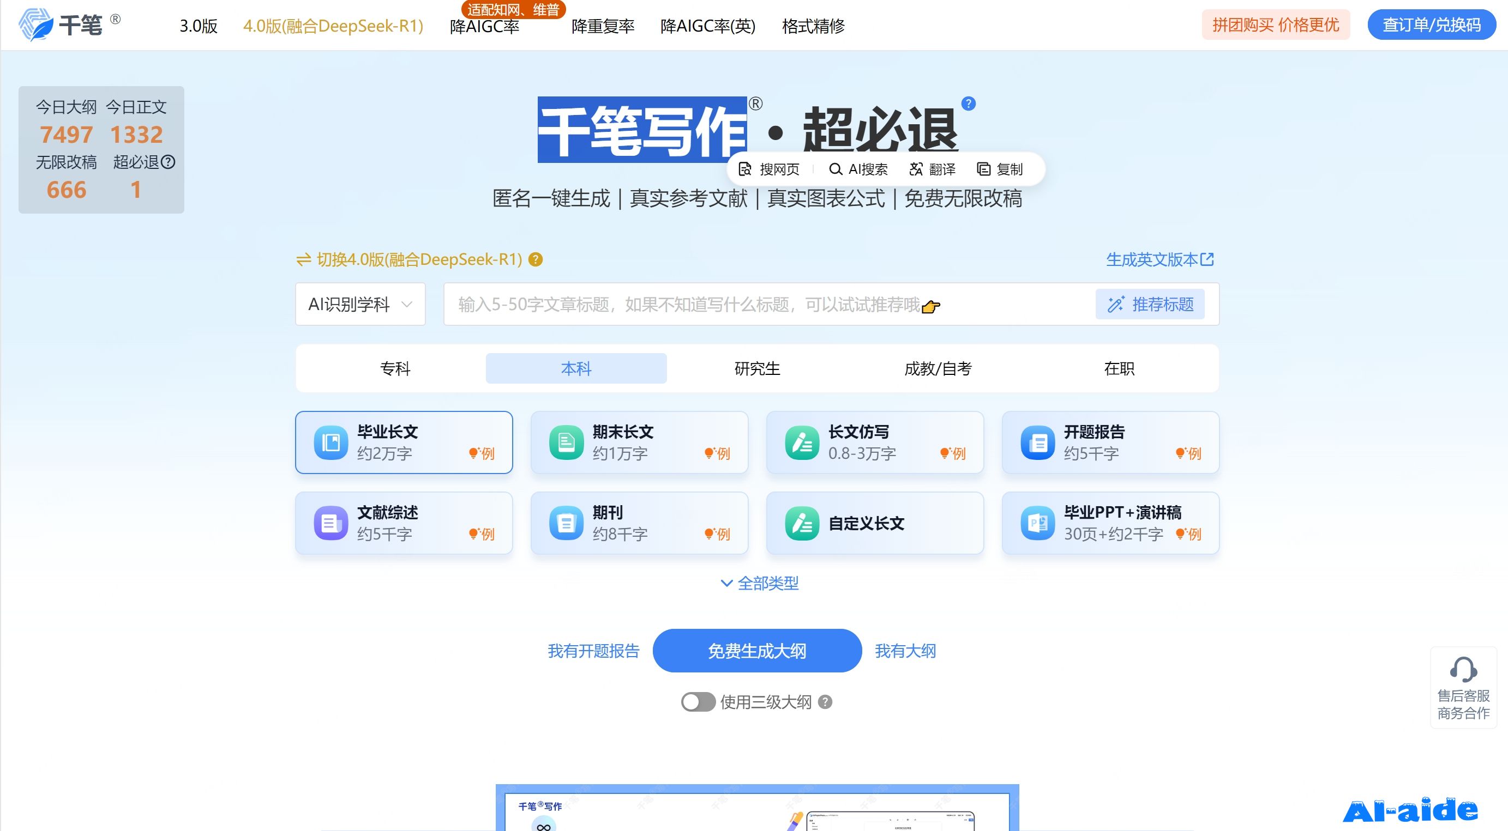This screenshot has width=1508, height=831.
Task: Click the 毕业长文 book icon
Action: [x=331, y=442]
